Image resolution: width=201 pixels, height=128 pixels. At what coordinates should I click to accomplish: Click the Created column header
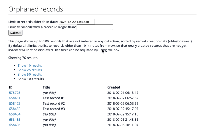pyautogui.click(x=114, y=87)
